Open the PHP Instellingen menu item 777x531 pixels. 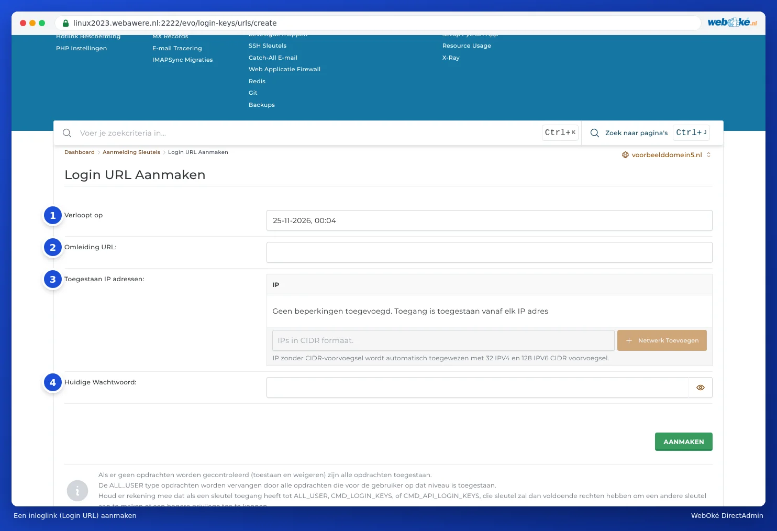click(81, 48)
